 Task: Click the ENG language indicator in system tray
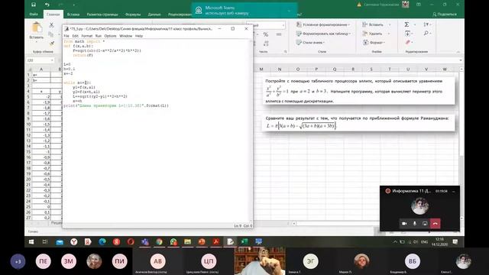tap(425, 242)
